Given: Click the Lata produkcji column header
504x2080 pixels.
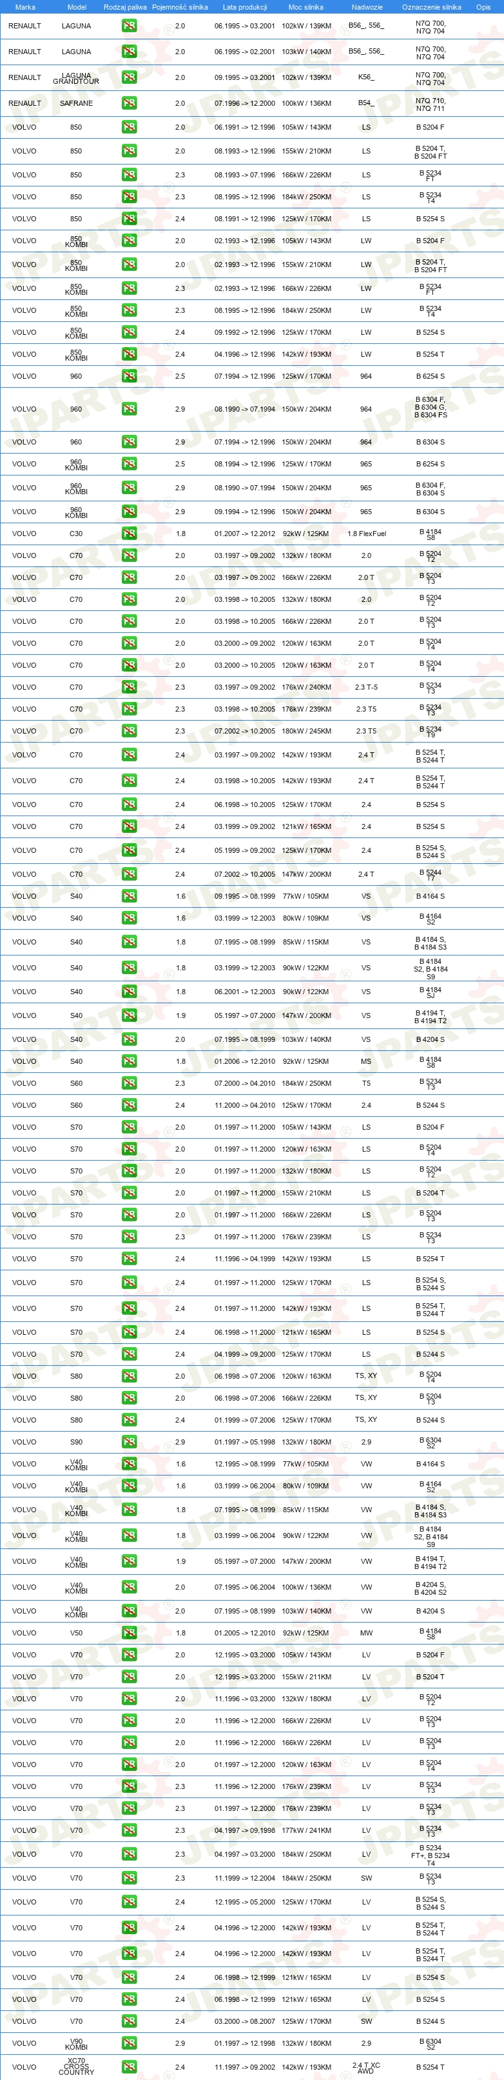Looking at the screenshot, I should click(244, 7).
